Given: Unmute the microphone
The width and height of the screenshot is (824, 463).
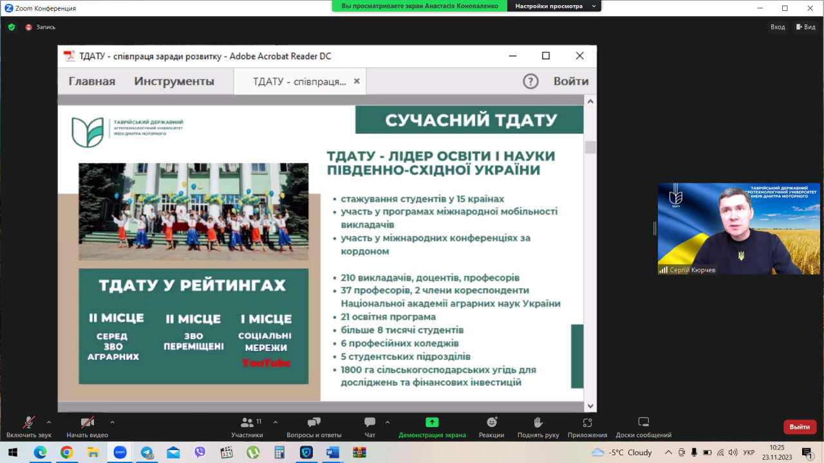Looking at the screenshot, I should coord(28,422).
